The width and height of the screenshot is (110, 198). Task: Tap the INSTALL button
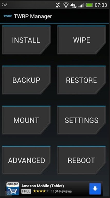(x=26, y=40)
